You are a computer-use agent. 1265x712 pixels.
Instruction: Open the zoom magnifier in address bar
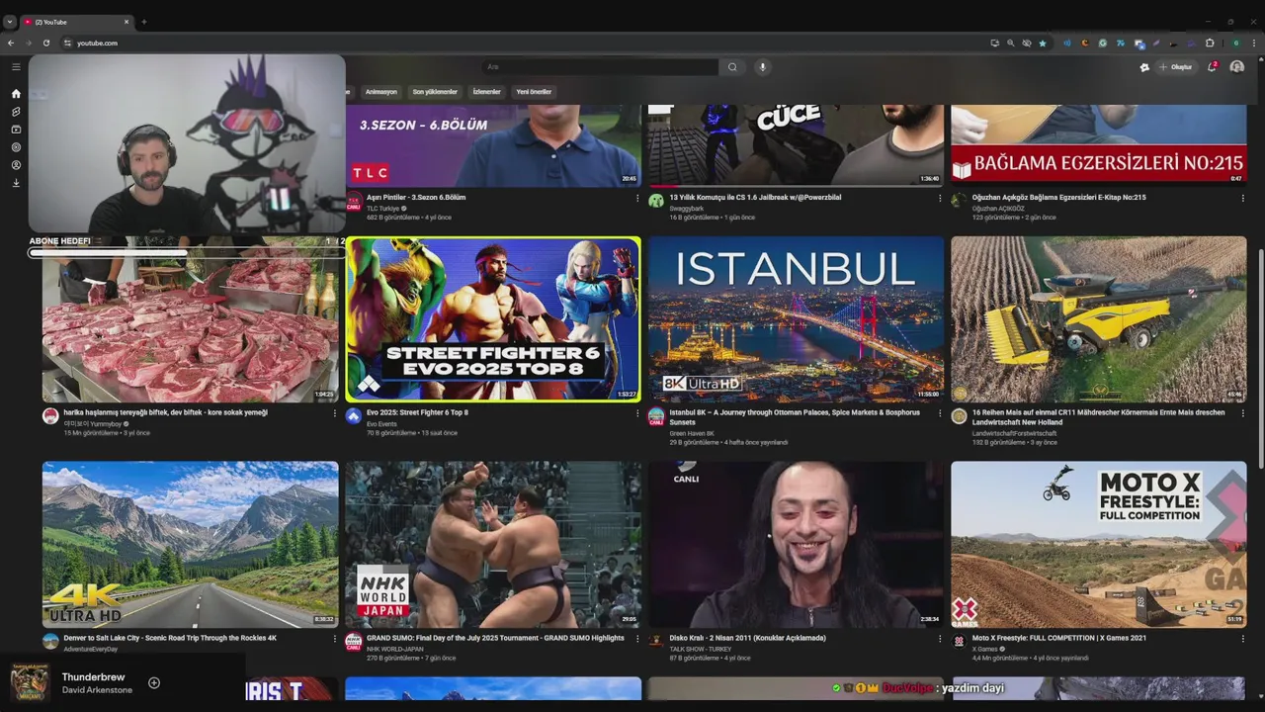1010,43
